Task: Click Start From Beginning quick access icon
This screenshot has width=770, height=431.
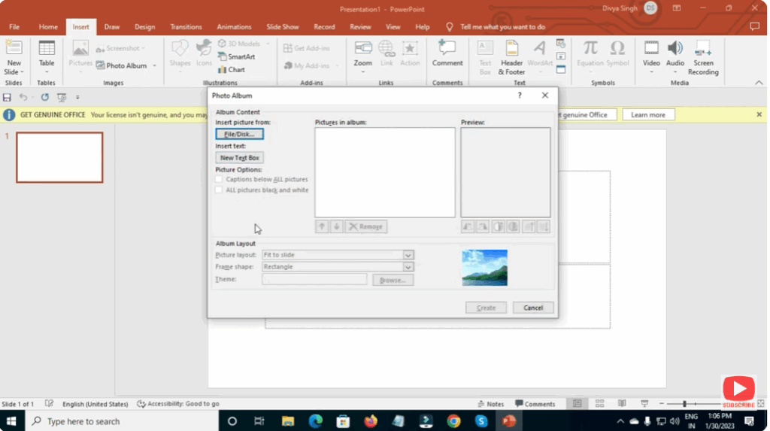Action: pos(62,97)
